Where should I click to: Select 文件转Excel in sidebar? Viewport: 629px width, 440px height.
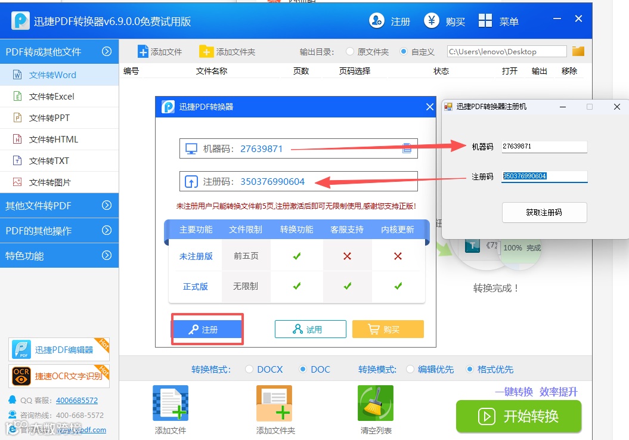60,96
